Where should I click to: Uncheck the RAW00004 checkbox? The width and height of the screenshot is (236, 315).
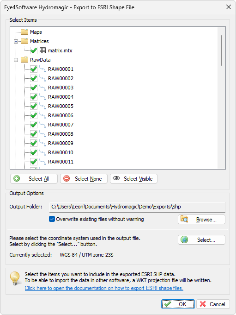click(x=34, y=97)
